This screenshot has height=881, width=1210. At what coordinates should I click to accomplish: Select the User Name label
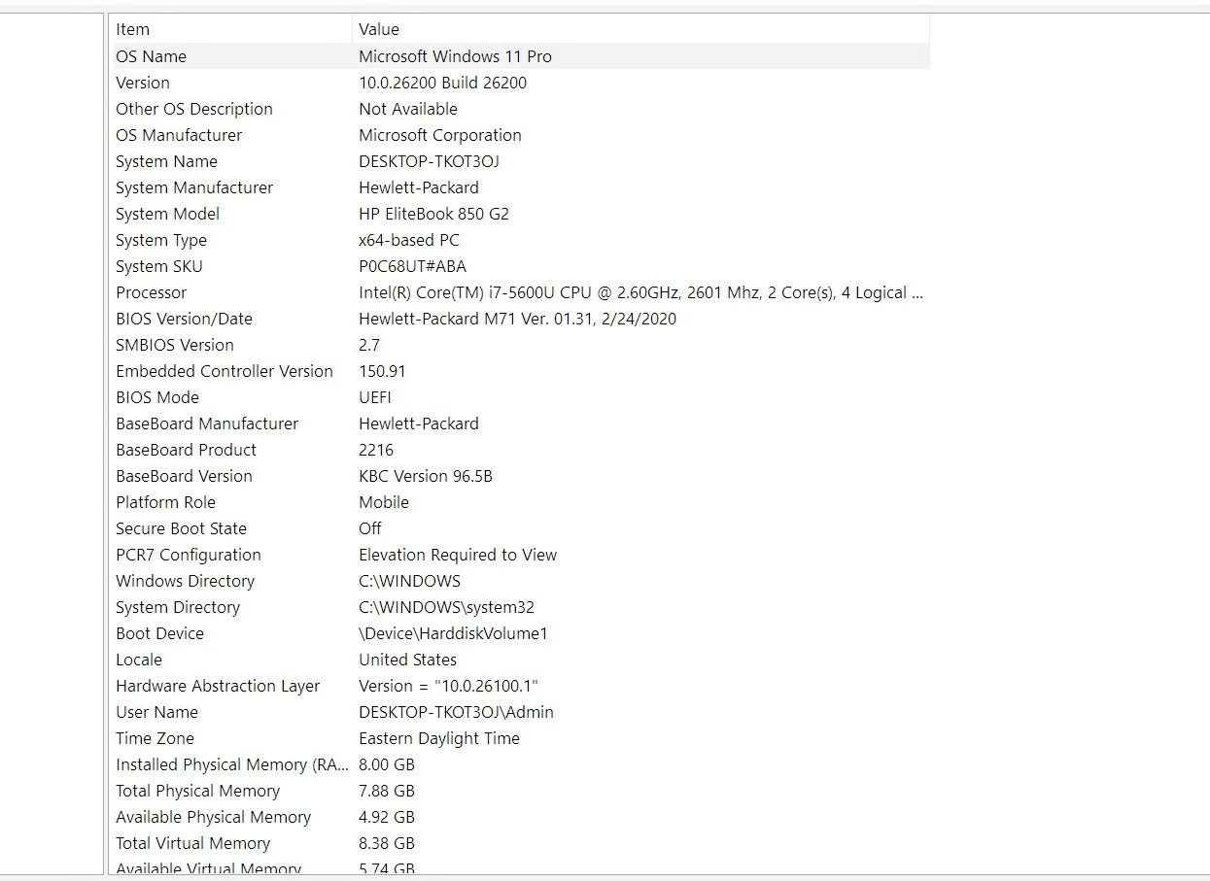pos(156,712)
